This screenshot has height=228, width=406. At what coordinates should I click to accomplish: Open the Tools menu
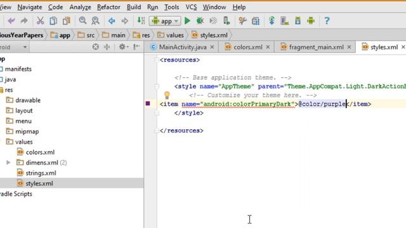click(x=172, y=7)
